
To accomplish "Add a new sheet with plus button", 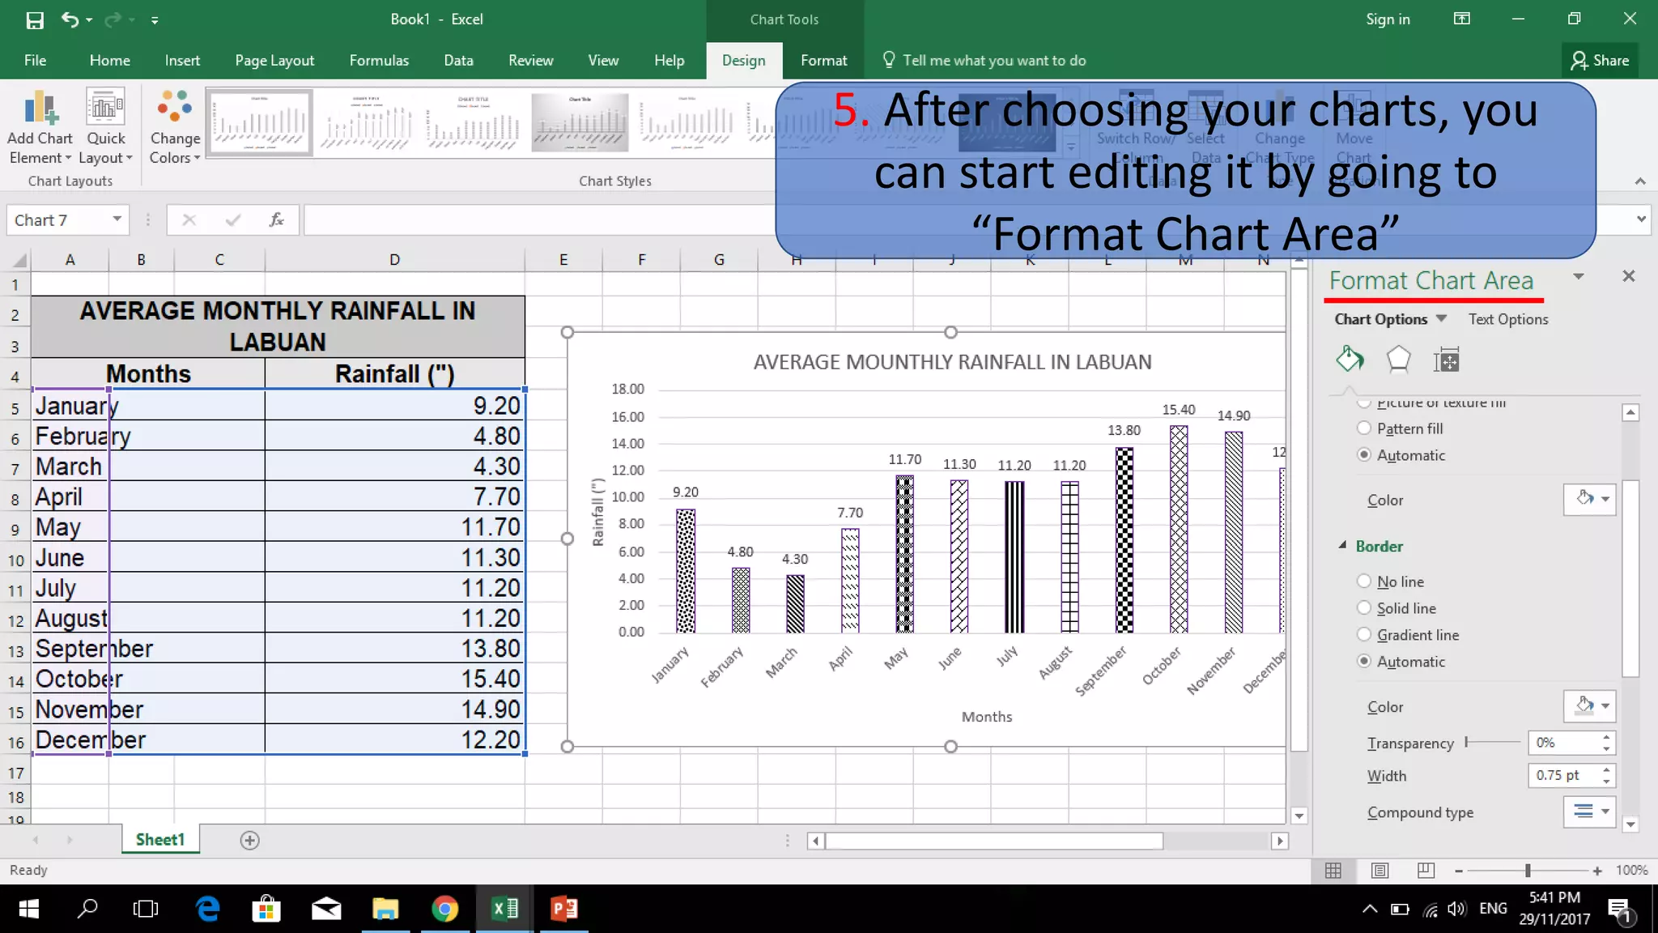I will (249, 841).
